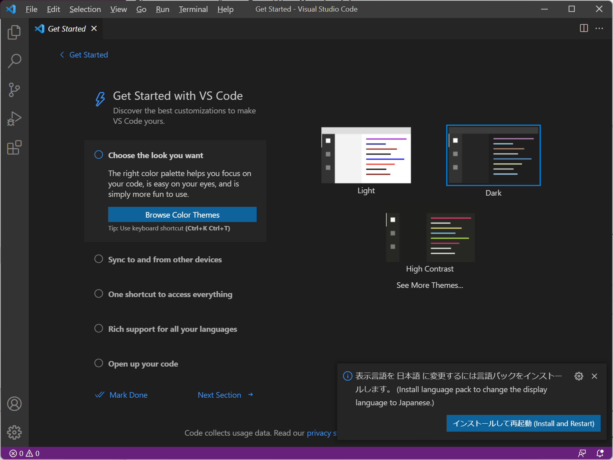The height and width of the screenshot is (460, 613).
Task: Click the Mark Done checkmark icon
Action: (x=100, y=395)
